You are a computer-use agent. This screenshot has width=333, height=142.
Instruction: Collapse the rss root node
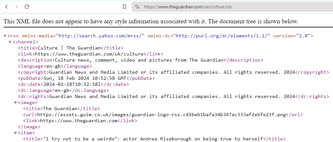[x=5, y=36]
